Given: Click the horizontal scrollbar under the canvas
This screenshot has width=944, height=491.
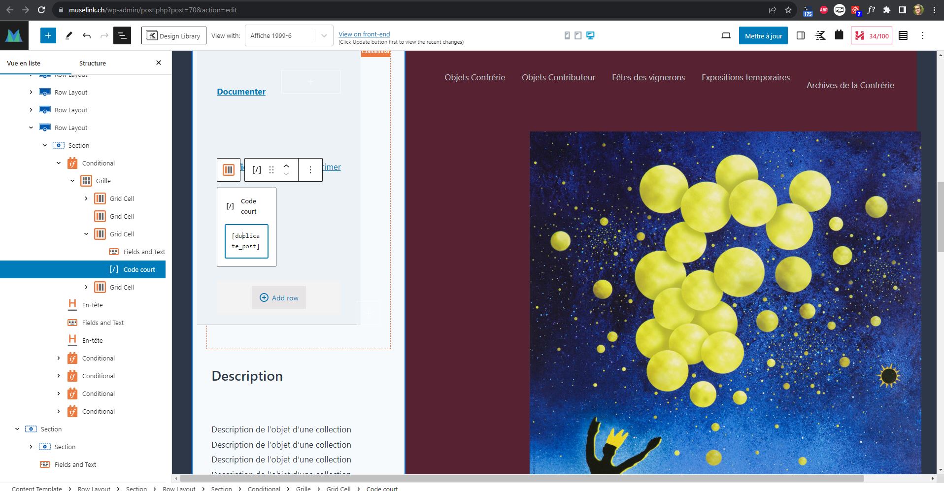Looking at the screenshot, I should point(522,478).
